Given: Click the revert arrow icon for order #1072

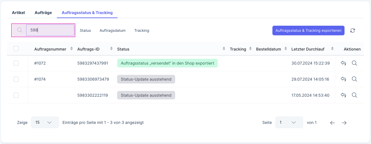Looking at the screenshot, I should 343,63.
